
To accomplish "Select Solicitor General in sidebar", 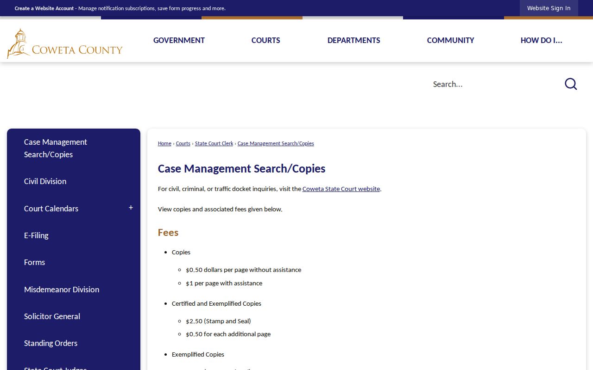I will [74, 316].
